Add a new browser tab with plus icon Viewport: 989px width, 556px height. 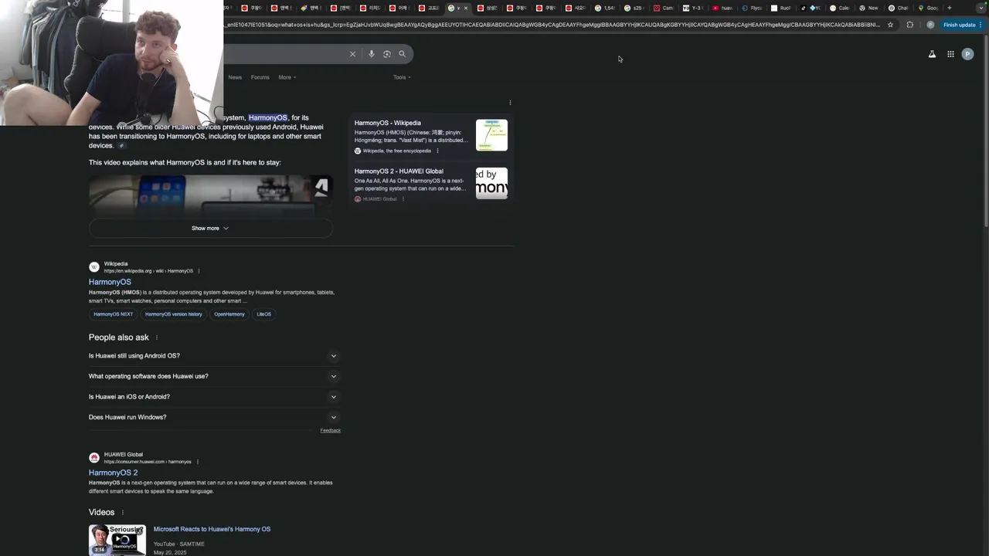click(x=950, y=8)
